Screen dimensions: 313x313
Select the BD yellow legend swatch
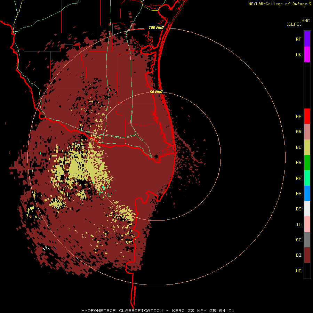tap(307, 147)
